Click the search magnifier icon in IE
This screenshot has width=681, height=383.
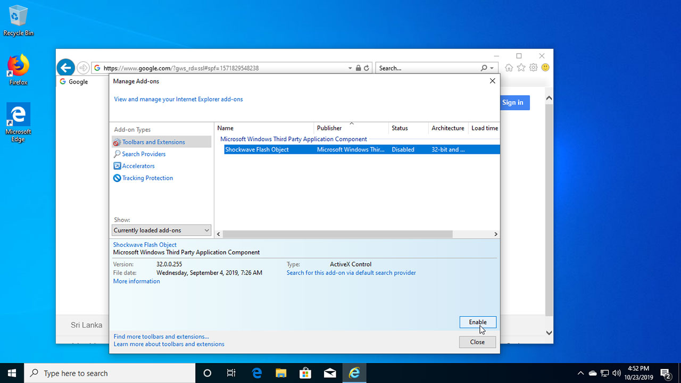click(x=484, y=68)
